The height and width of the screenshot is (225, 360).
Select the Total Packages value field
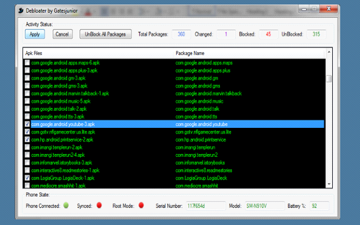(x=181, y=34)
